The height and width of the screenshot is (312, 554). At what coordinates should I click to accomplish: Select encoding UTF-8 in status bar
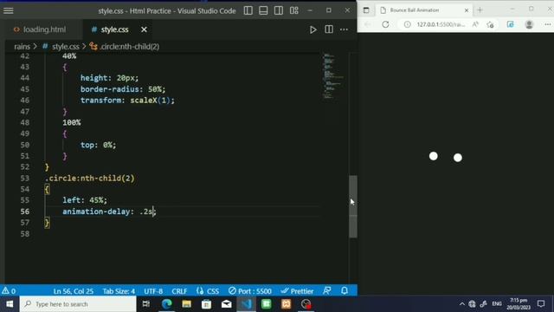click(153, 291)
